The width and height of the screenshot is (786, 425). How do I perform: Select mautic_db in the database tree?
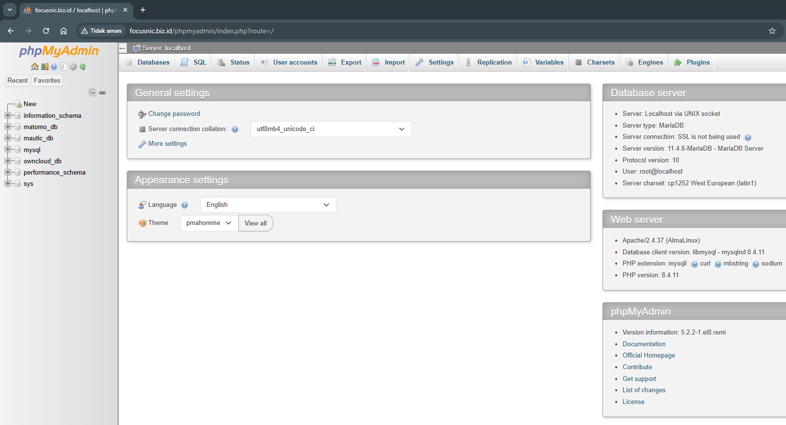pos(38,138)
